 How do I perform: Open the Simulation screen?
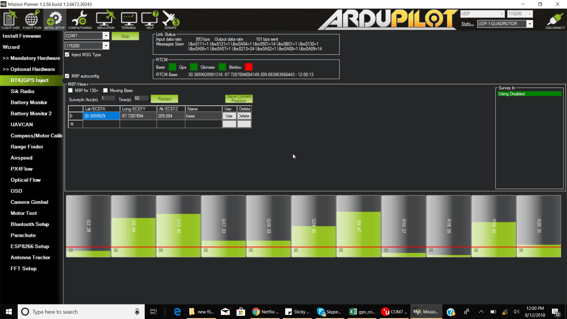pyautogui.click(x=105, y=19)
